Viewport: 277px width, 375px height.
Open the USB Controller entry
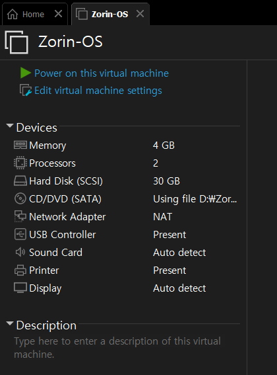click(x=62, y=235)
